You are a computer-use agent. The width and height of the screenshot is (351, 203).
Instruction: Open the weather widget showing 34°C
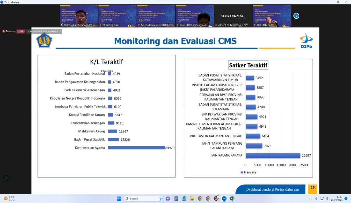[10, 199]
